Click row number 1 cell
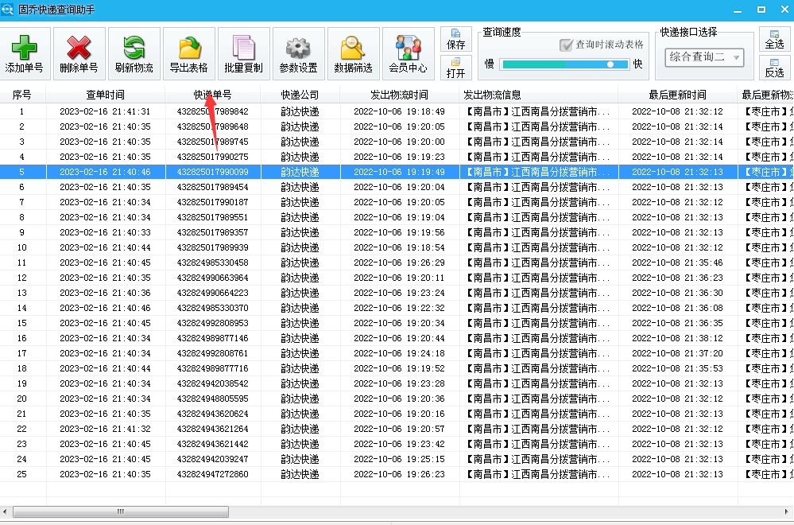 21,111
